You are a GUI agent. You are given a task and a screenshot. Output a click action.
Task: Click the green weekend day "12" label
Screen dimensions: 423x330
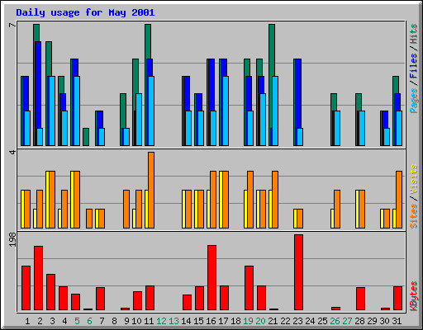tap(161, 321)
